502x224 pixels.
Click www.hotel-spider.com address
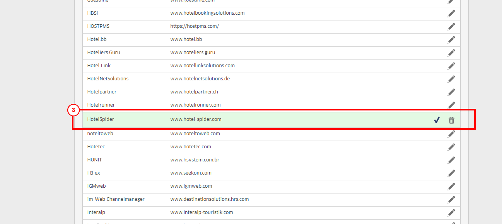tap(196, 119)
